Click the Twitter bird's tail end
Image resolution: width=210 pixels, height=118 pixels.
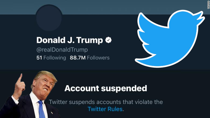(x=138, y=60)
